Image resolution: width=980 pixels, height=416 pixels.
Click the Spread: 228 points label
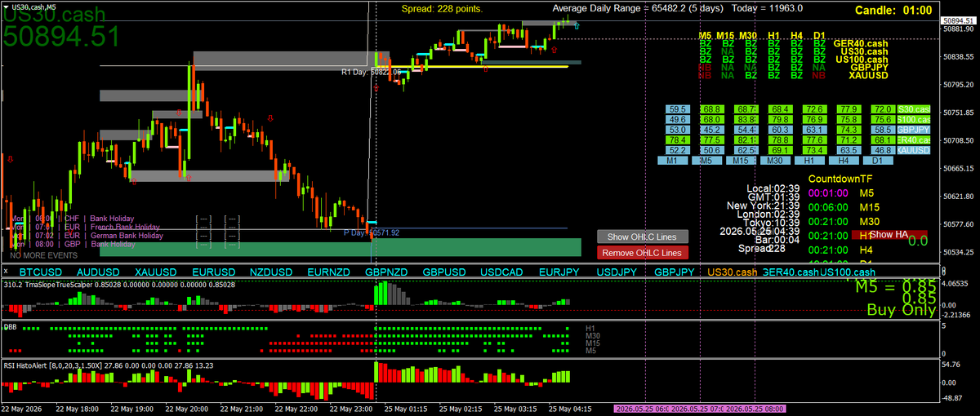click(442, 9)
